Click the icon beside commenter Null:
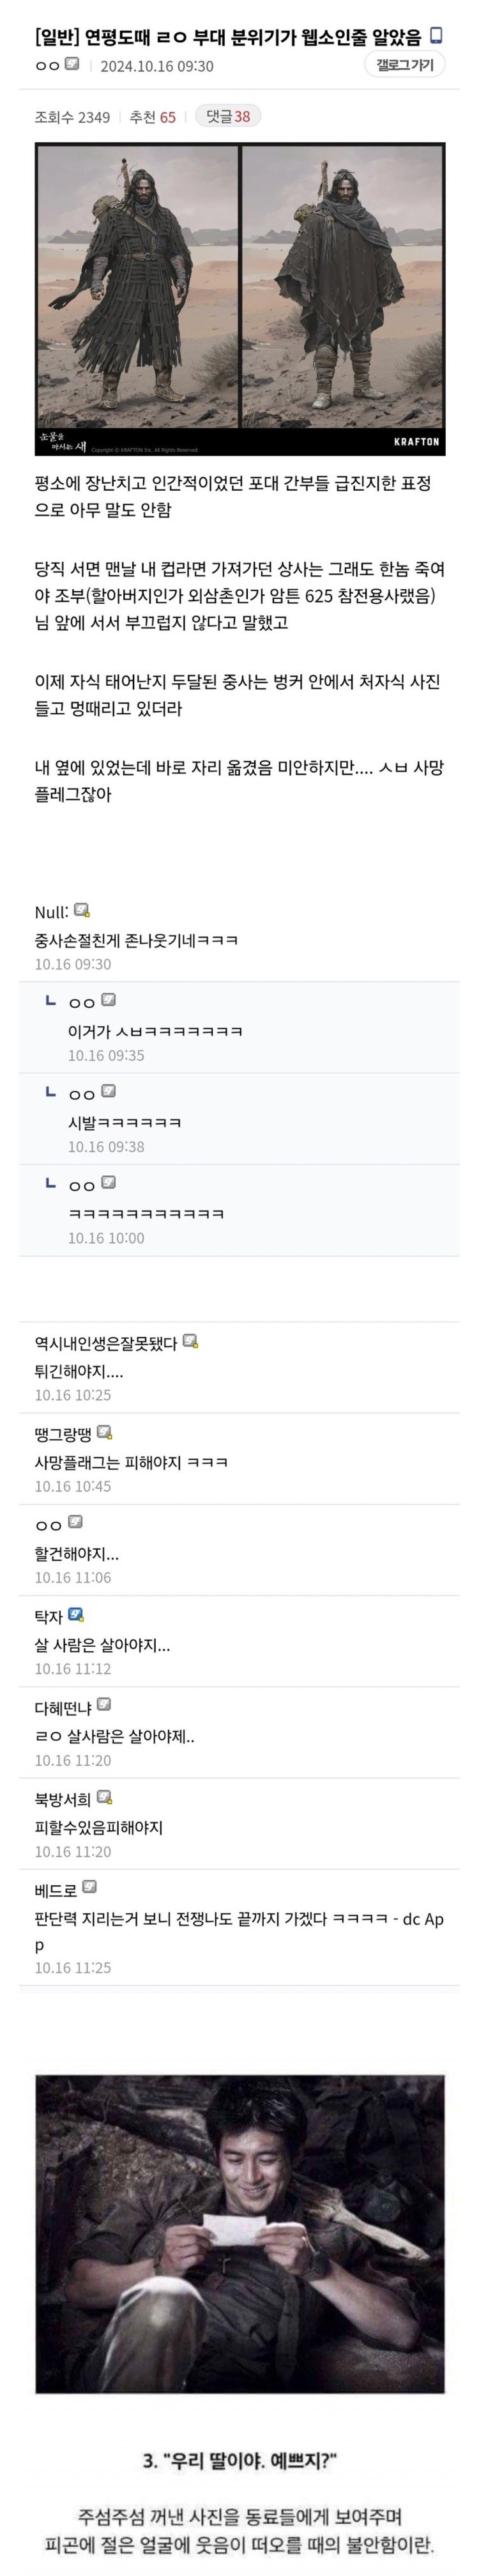 click(82, 910)
